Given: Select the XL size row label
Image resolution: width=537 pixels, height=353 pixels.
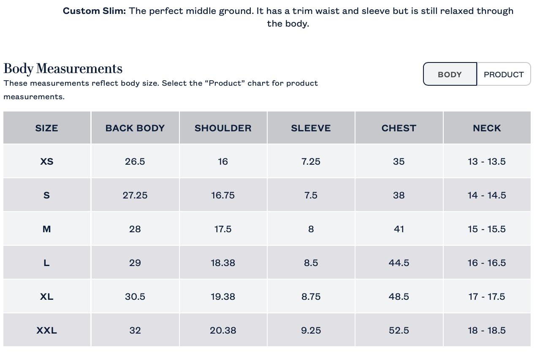Looking at the screenshot, I should point(46,296).
